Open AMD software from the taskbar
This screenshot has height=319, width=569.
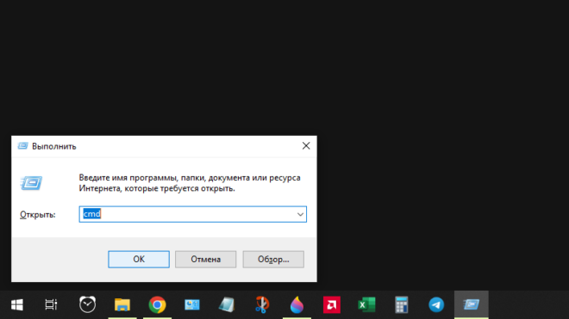point(332,304)
